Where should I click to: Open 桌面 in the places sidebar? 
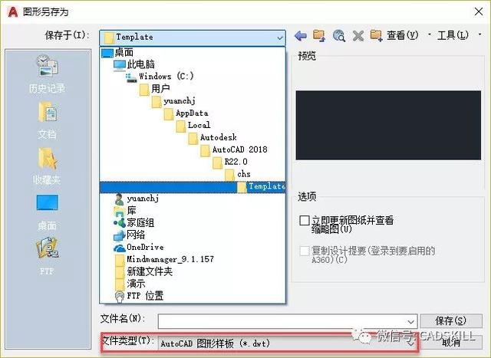coord(48,213)
